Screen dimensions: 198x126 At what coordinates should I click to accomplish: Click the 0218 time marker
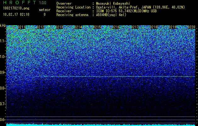154,27
